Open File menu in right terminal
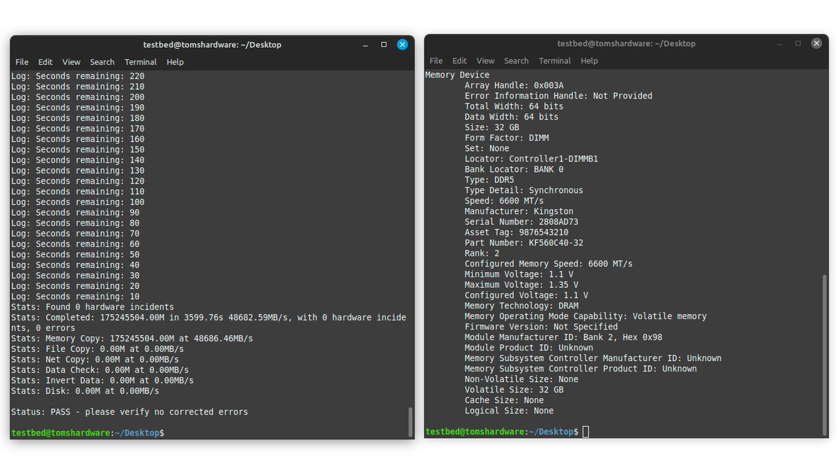The height and width of the screenshot is (471, 837). (436, 61)
